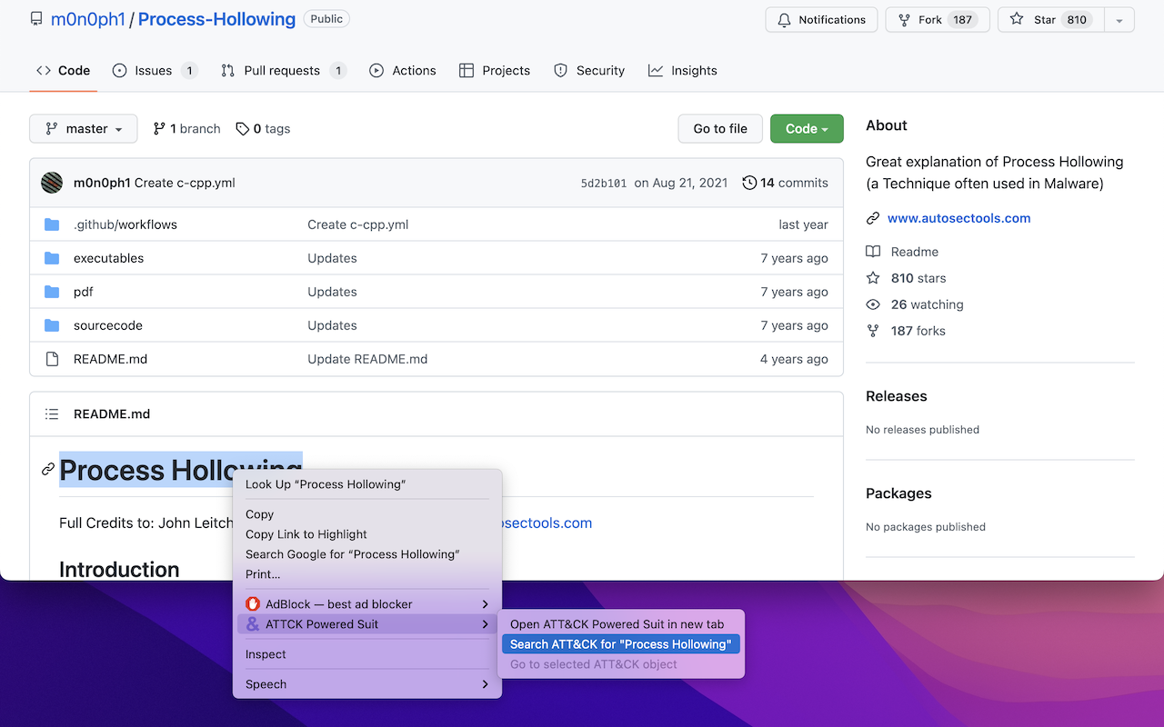1164x727 pixels.
Task: Click the Issues circle icon in repo nav
Action: [x=119, y=71]
